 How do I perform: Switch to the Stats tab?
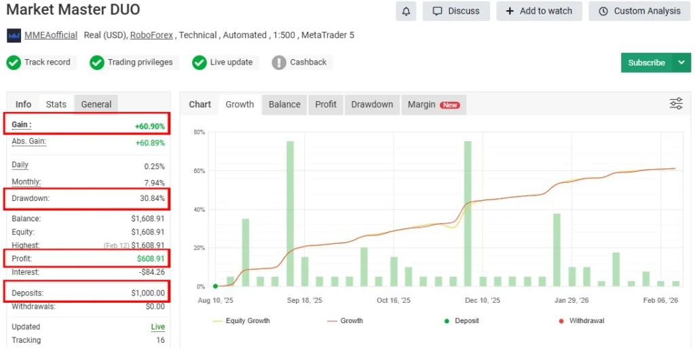56,105
